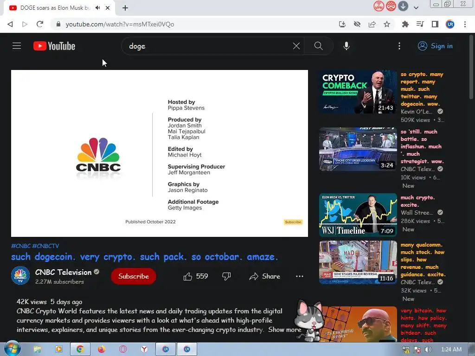
Task: Click the install/download page icon in address bar
Action: coord(342,24)
